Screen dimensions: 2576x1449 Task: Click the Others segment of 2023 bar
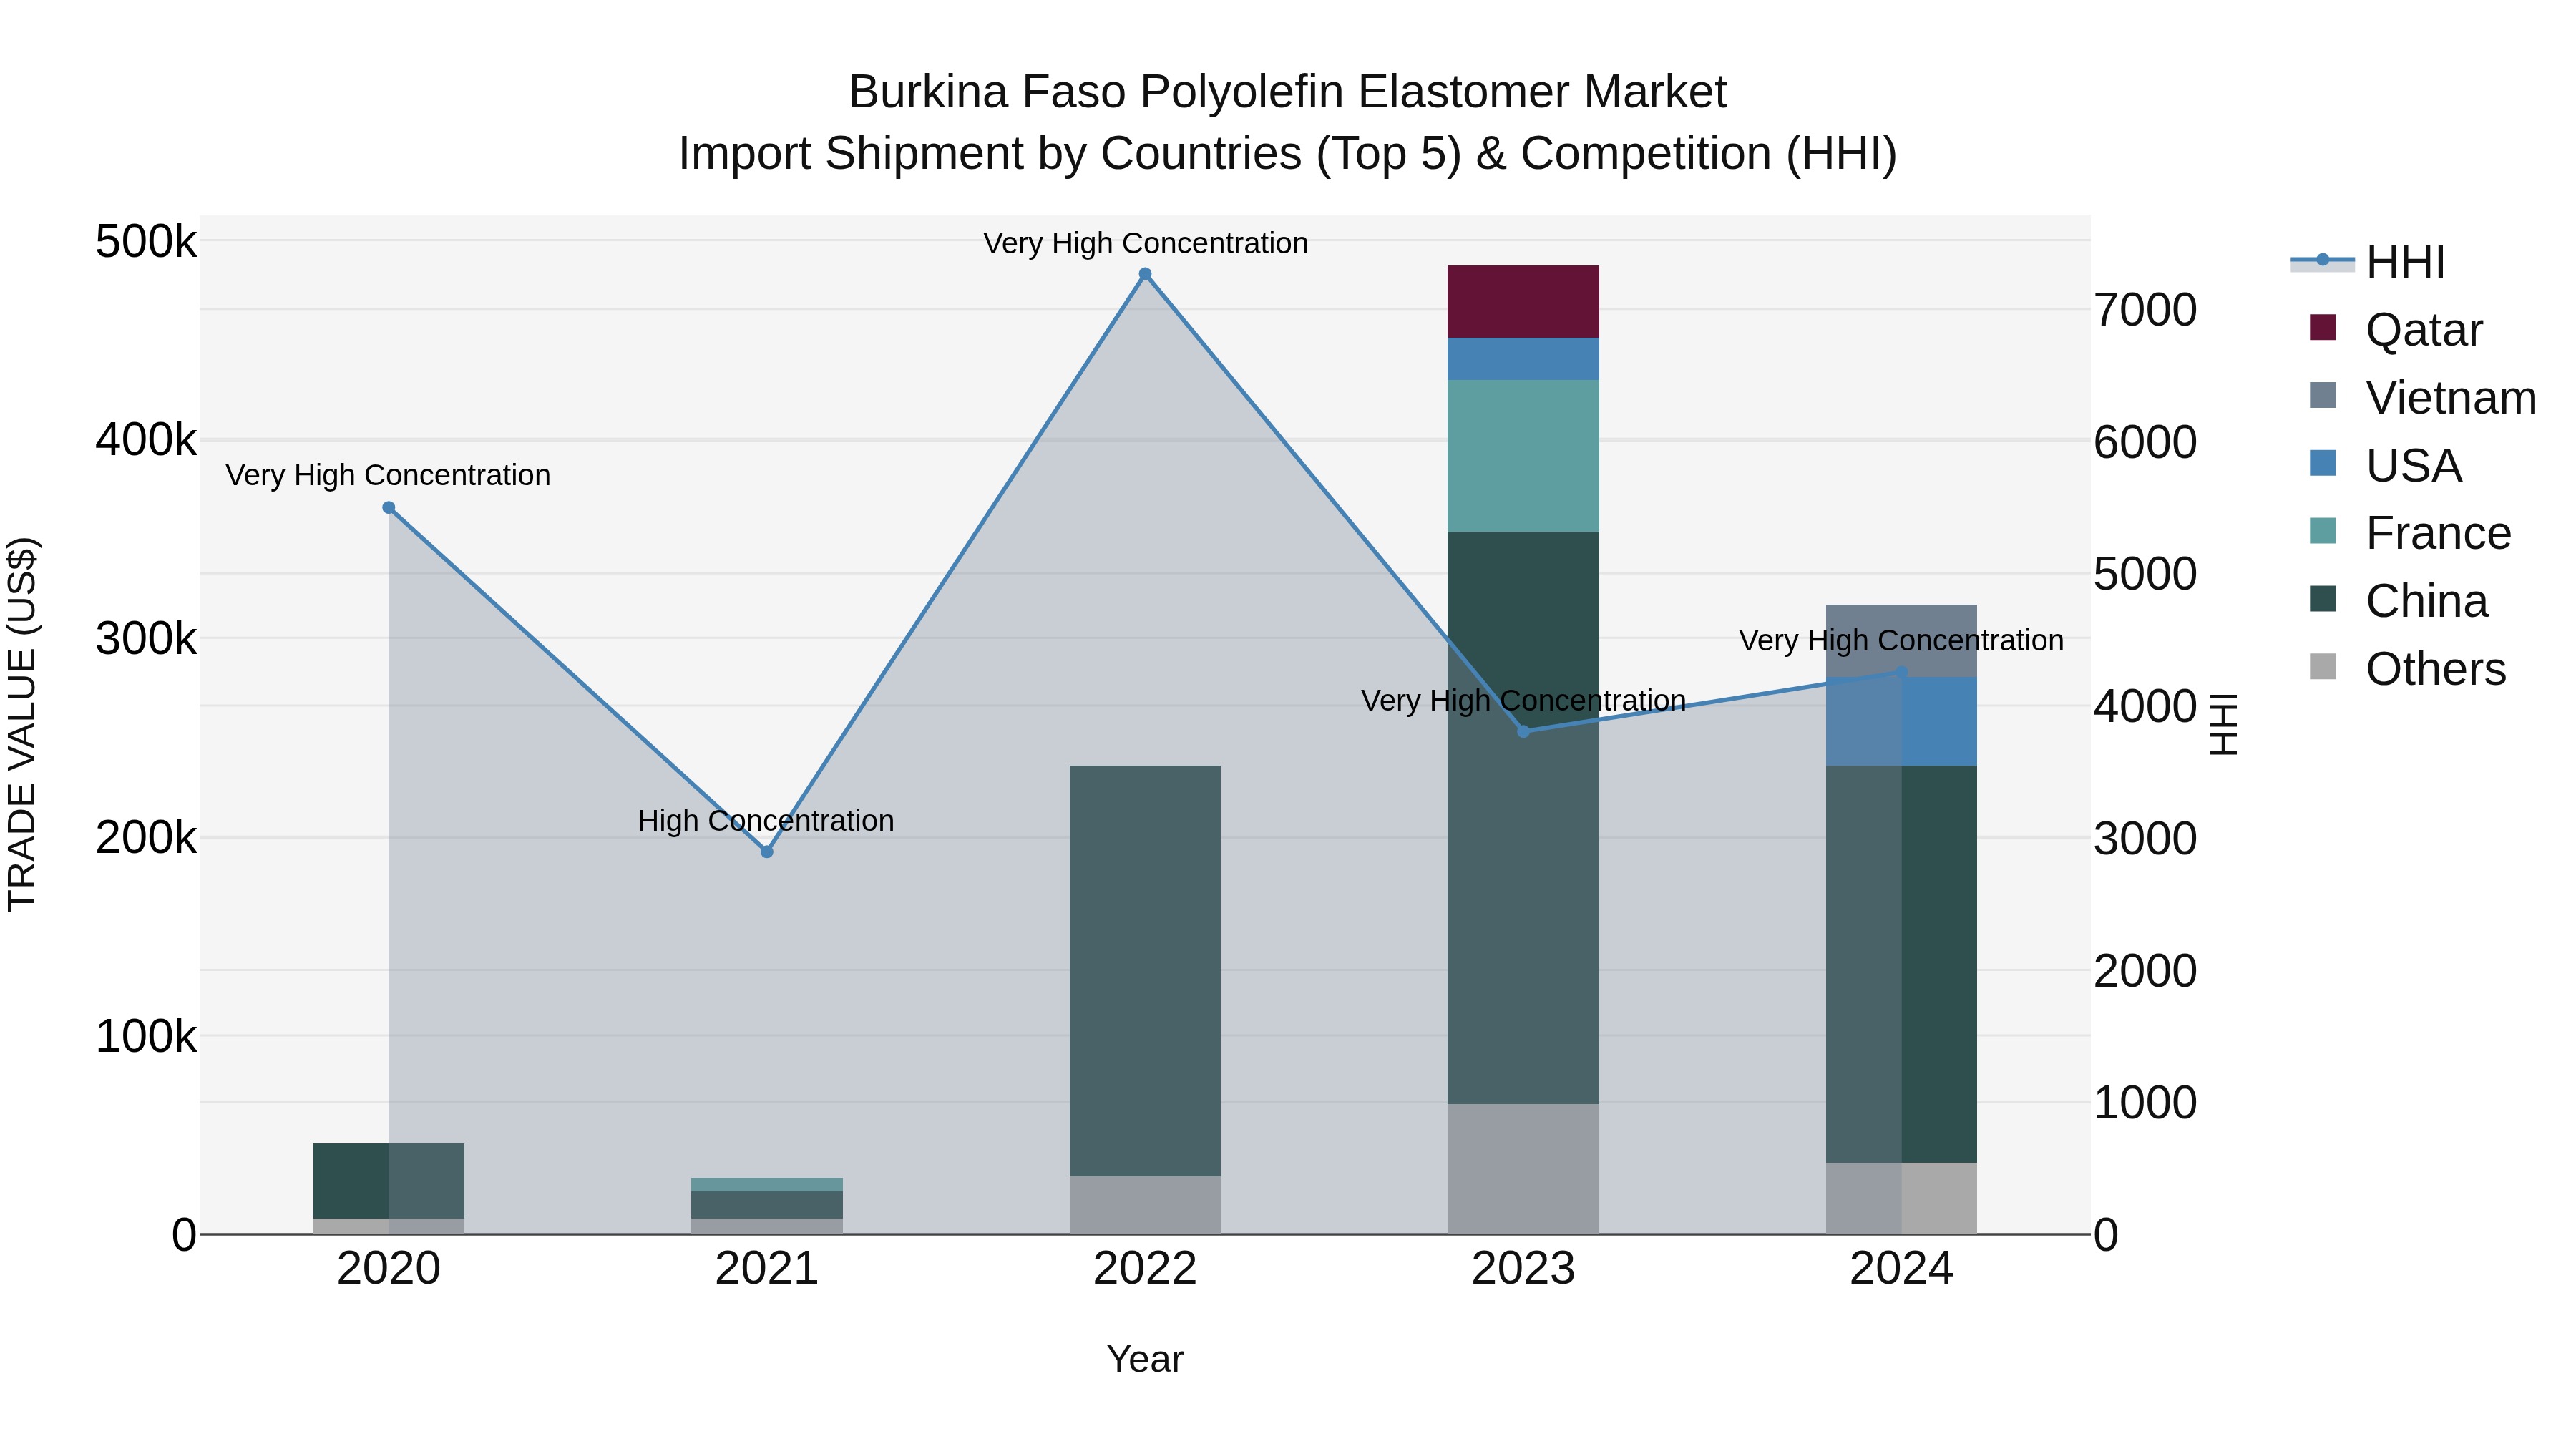click(1523, 1169)
